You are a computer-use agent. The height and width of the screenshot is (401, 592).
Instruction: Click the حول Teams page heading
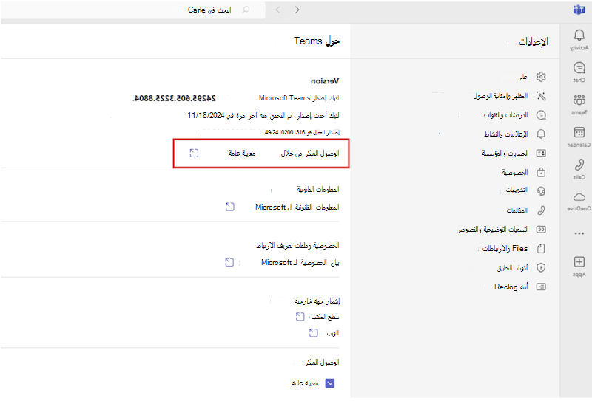tap(317, 41)
